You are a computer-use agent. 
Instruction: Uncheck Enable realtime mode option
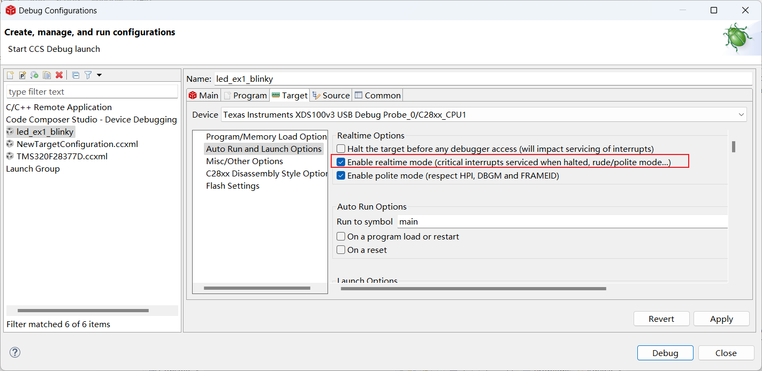coord(341,162)
